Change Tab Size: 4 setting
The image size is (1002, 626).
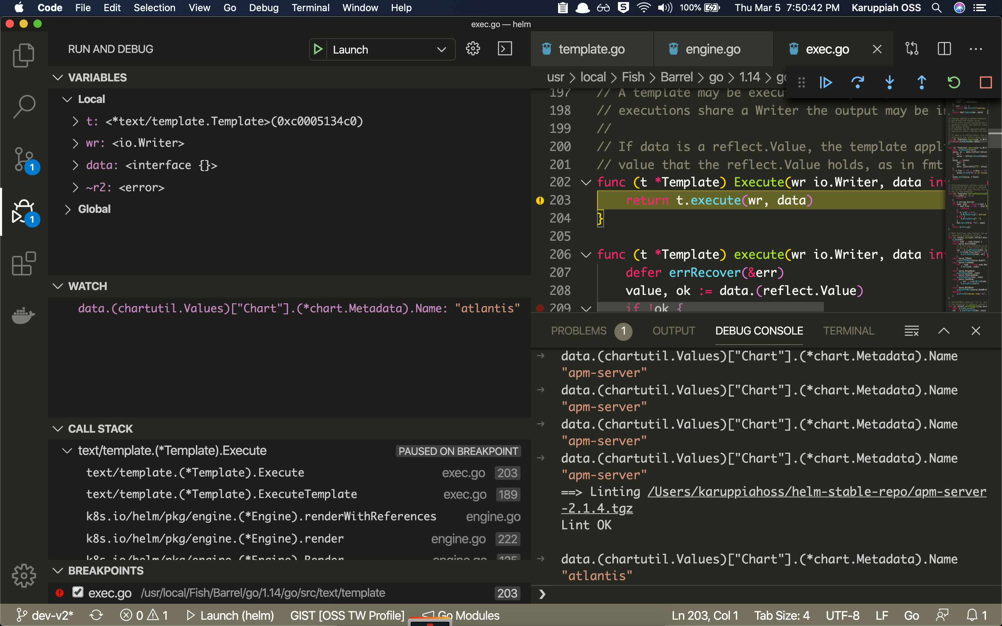click(x=782, y=615)
